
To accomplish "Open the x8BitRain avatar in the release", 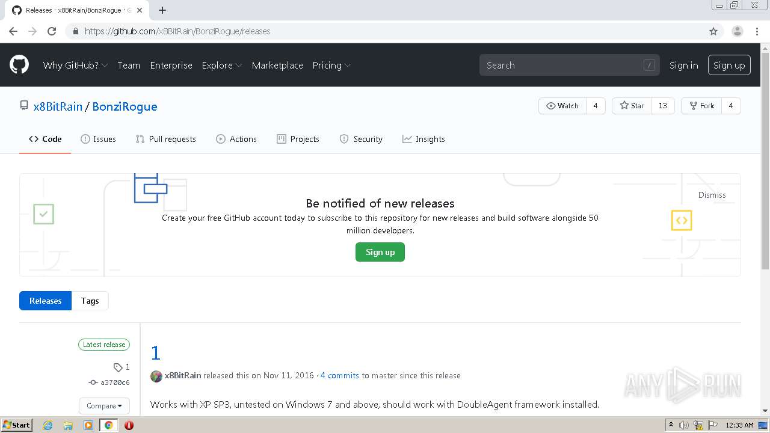I will point(156,376).
